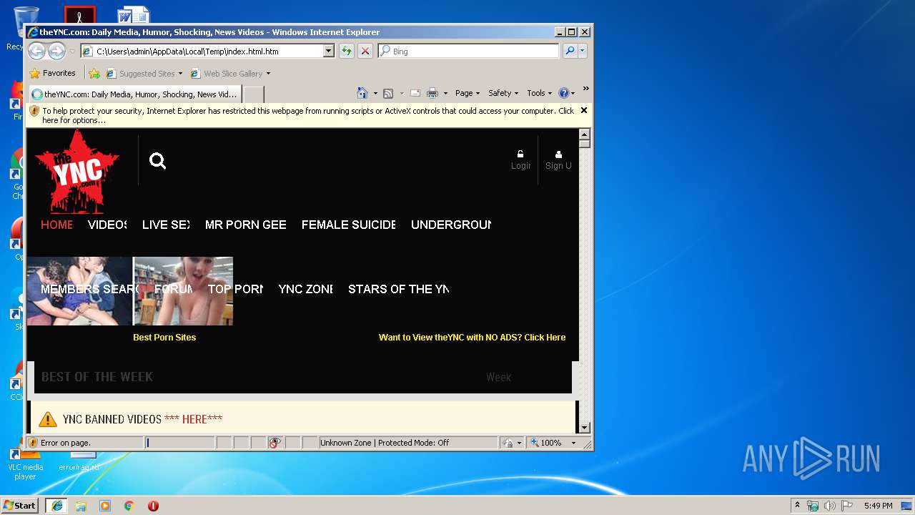The image size is (915, 515).
Task: Click the privacy report eye icon in status bar
Action: 275,443
